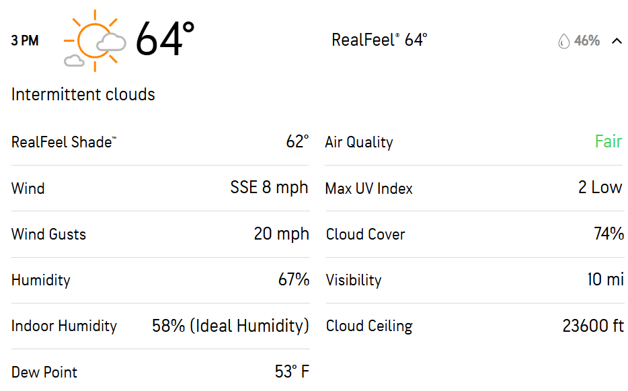Click the green Fair air quality value

609,141
